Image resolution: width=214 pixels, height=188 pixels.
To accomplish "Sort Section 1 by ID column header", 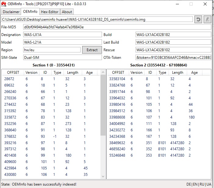I will pyautogui.click(x=45, y=73).
